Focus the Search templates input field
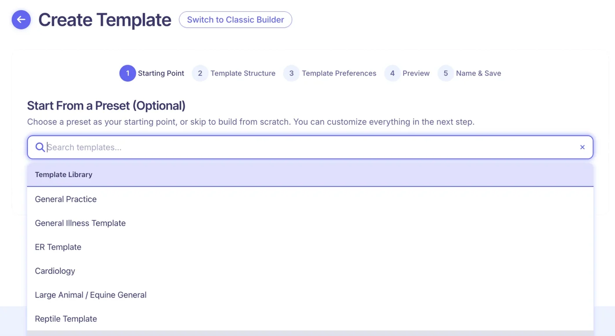Screen dimensions: 615x336 310,147
